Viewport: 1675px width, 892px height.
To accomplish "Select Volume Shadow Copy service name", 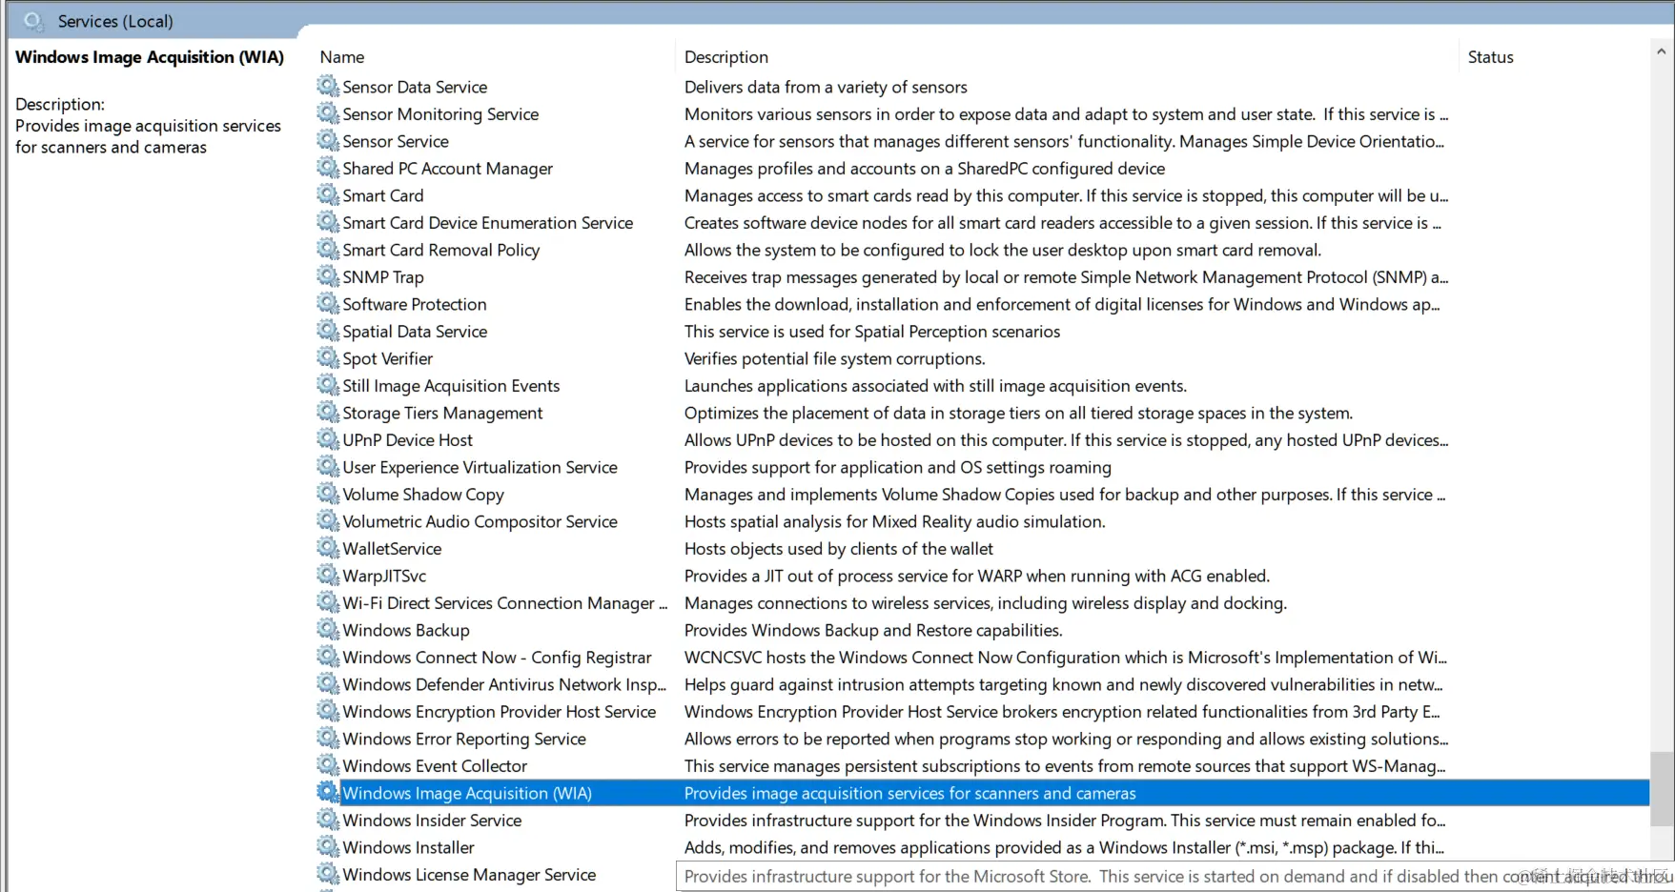I will [x=423, y=495].
